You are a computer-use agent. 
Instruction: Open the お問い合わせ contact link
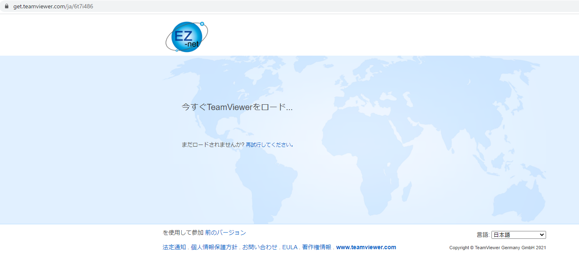pos(260,247)
